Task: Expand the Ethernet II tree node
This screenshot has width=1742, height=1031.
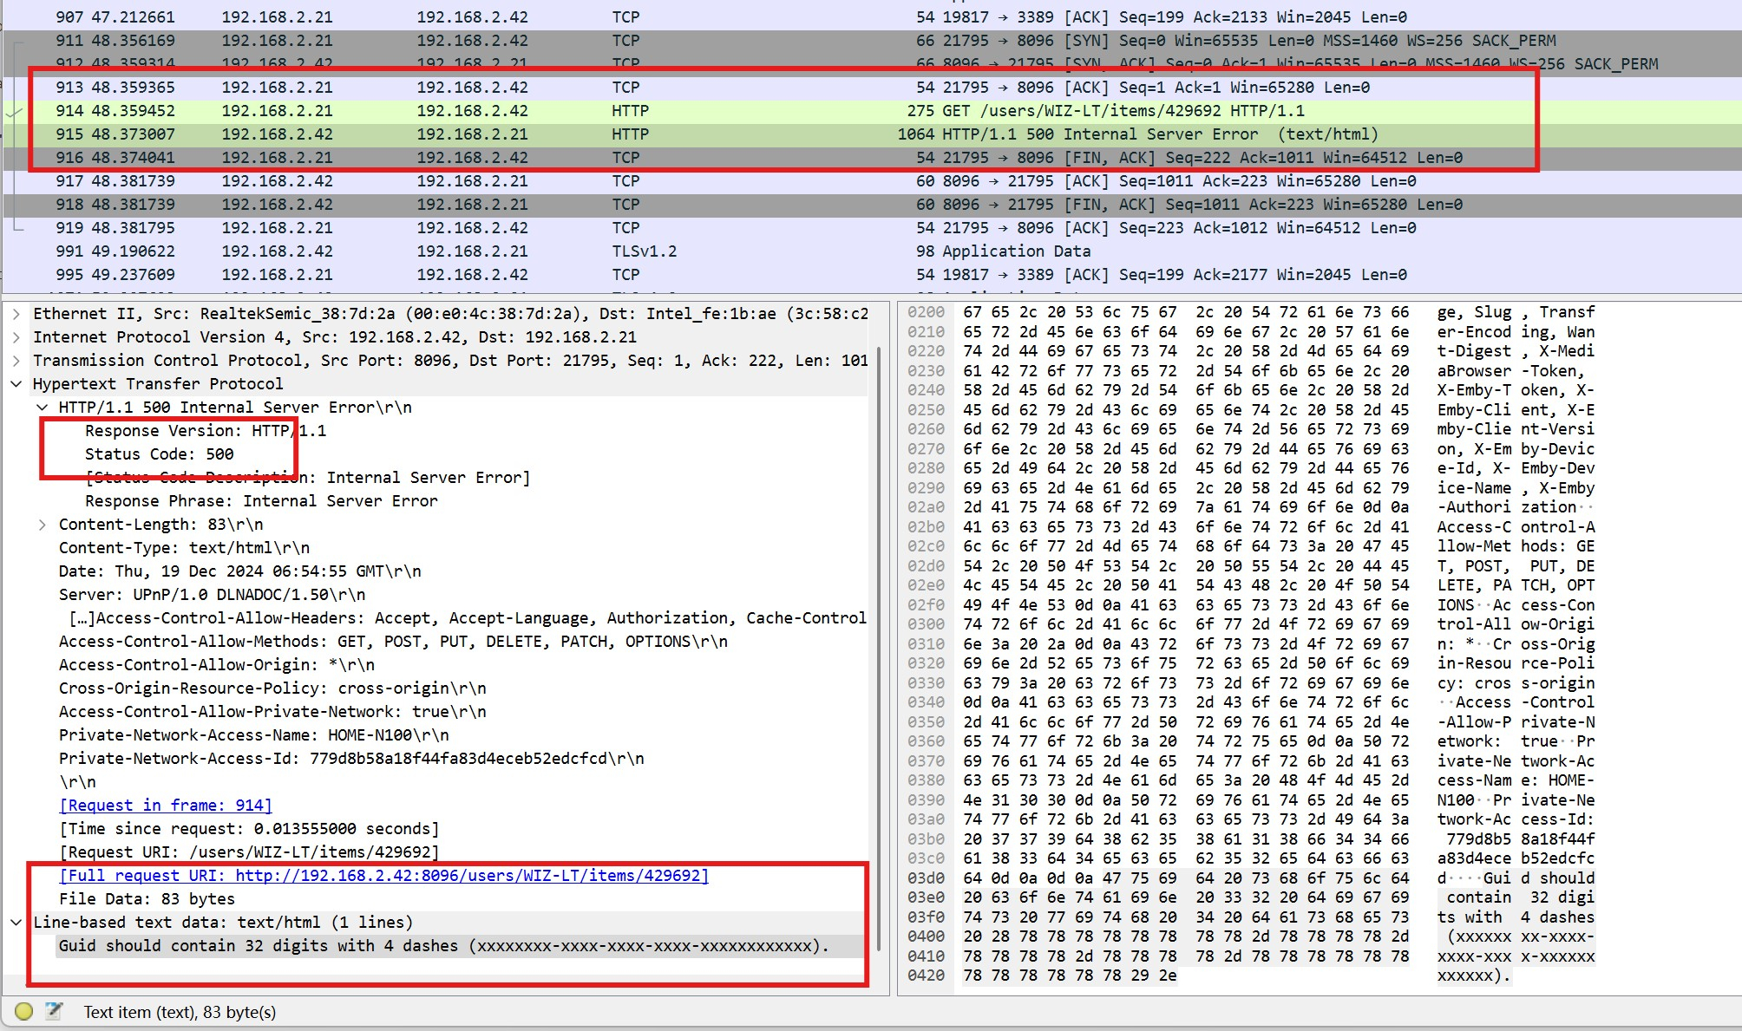Action: click(x=16, y=314)
